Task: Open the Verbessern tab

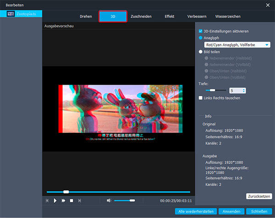Action: [x=197, y=16]
